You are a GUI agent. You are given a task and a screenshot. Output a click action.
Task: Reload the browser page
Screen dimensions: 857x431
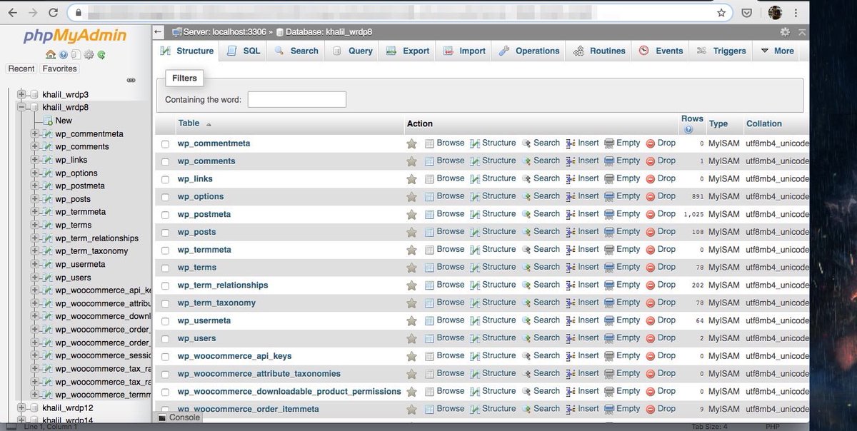click(54, 13)
